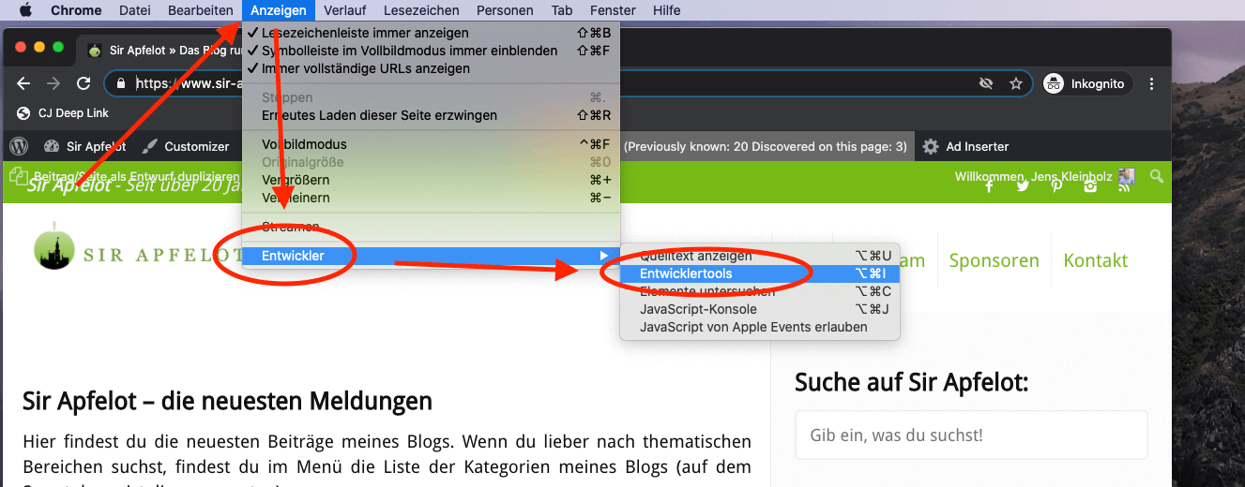Image resolution: width=1245 pixels, height=487 pixels.
Task: Expand the Entwickler submenu
Action: (x=431, y=256)
